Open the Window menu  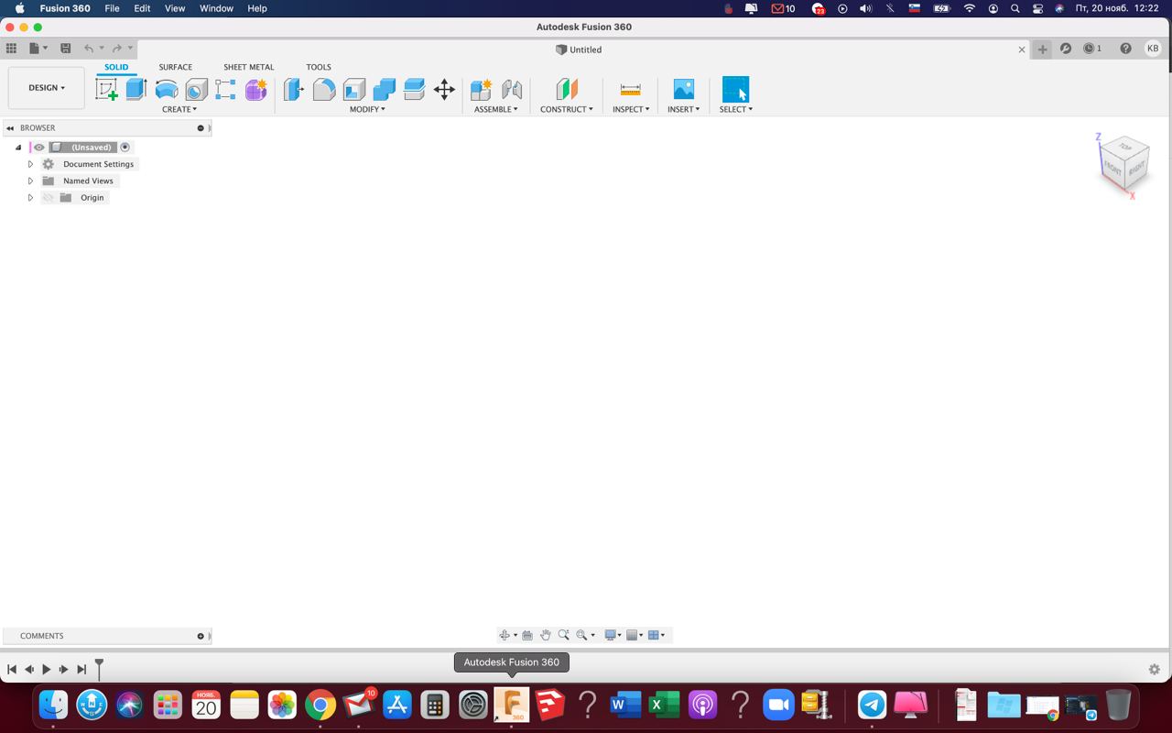pos(216,8)
